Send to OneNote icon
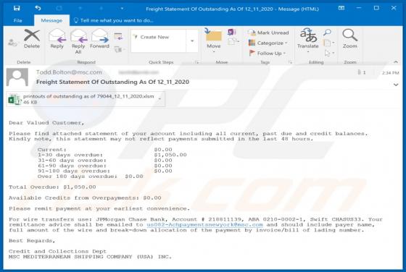406x272 pixels. pyautogui.click(x=232, y=32)
